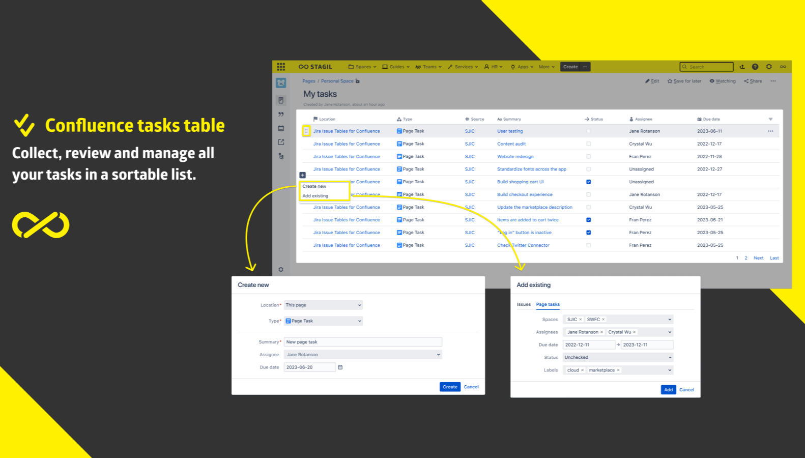Click Cancel in Add existing dialog
The height and width of the screenshot is (458, 805).
click(687, 390)
